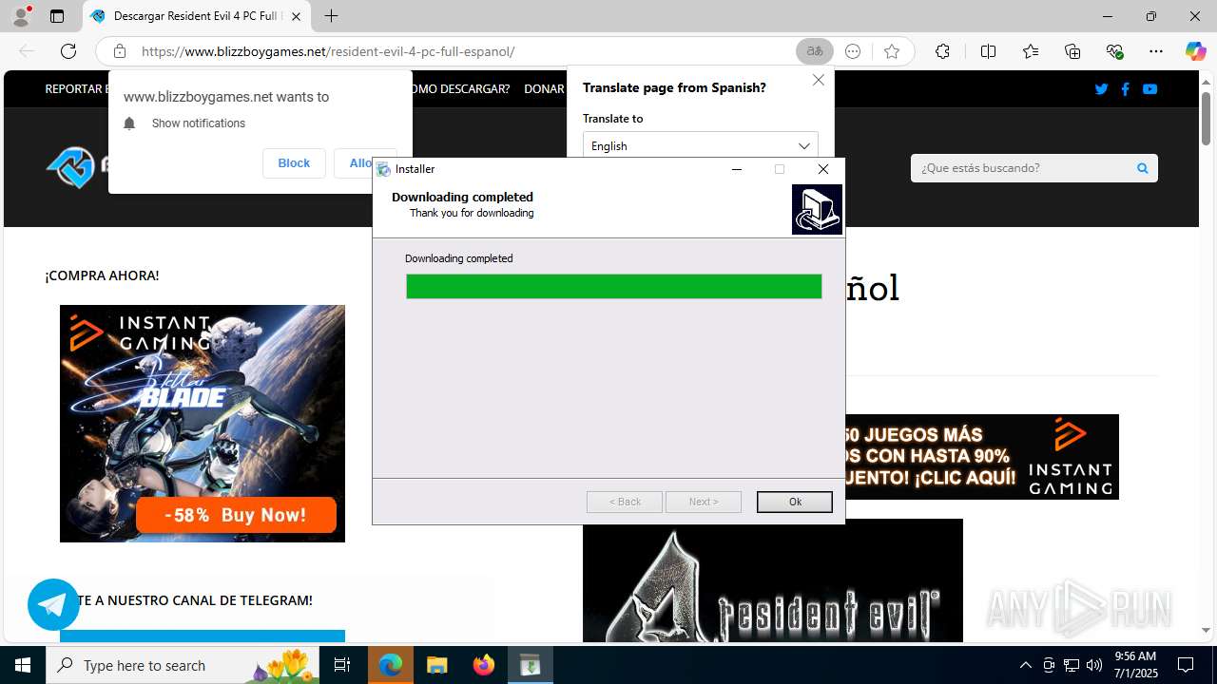
Task: Click the page vertical scrollbar thumb
Action: [x=1206, y=119]
